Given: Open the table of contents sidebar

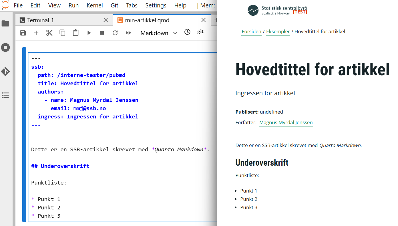Looking at the screenshot, I should pyautogui.click(x=5, y=95).
